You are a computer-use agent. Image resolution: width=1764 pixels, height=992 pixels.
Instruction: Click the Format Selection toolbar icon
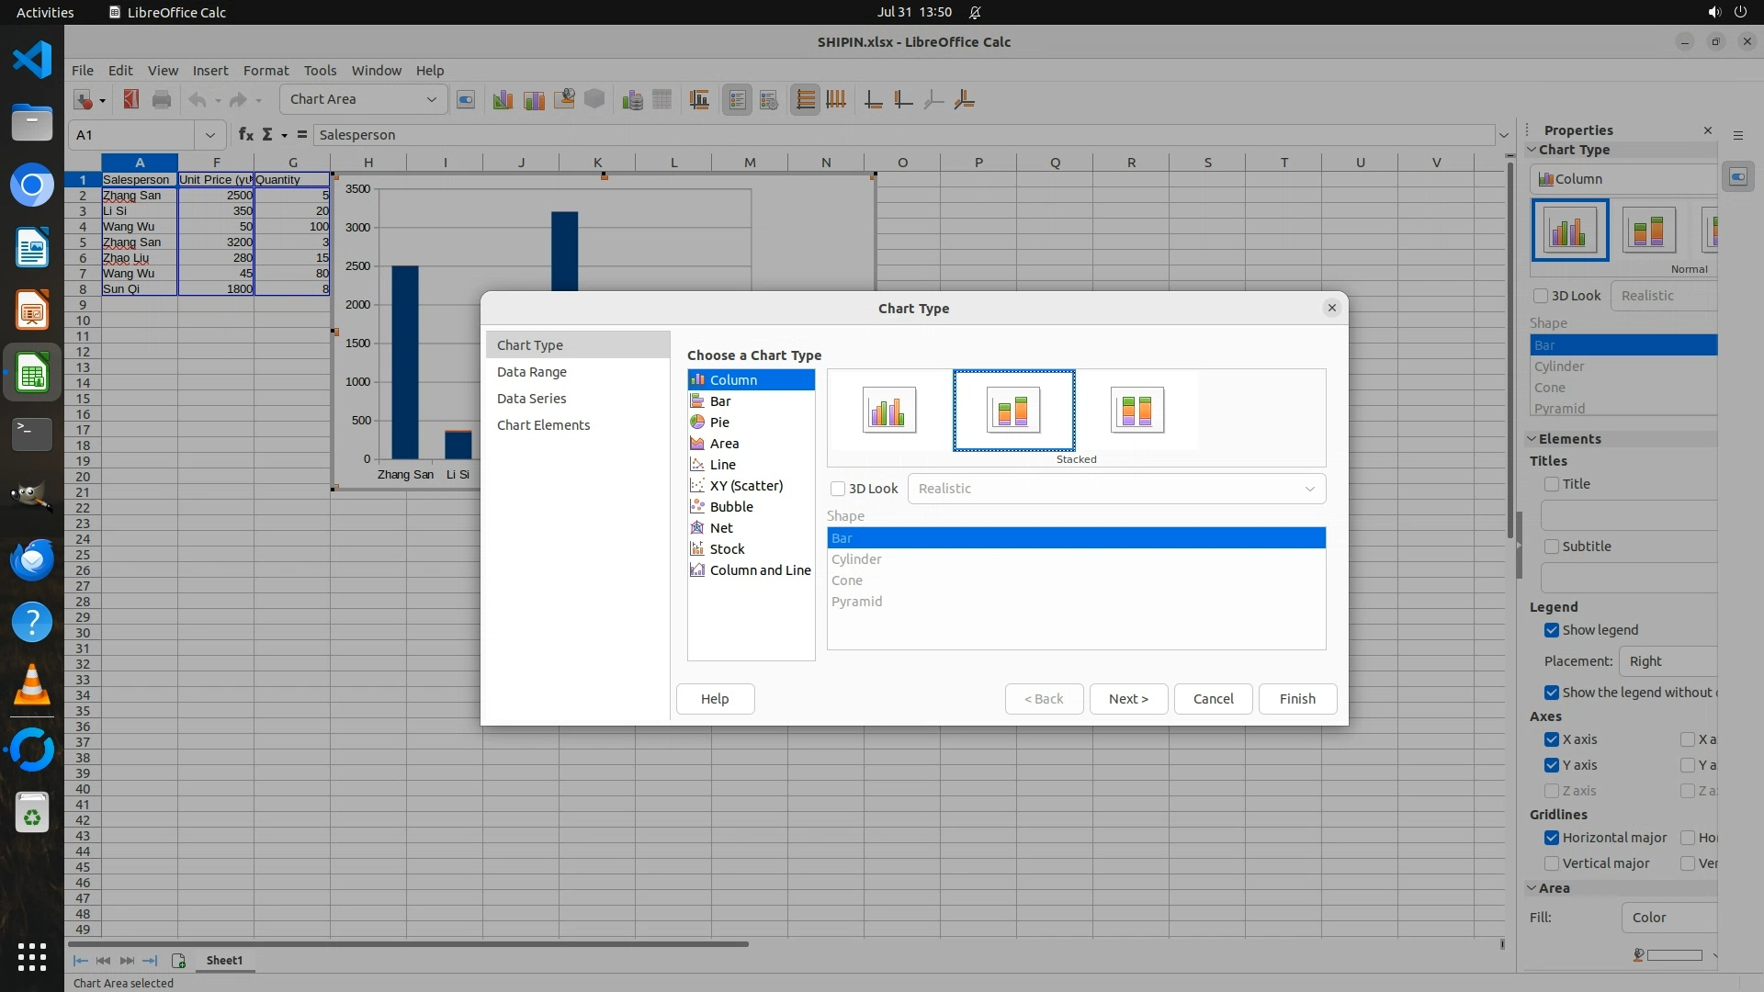466,100
